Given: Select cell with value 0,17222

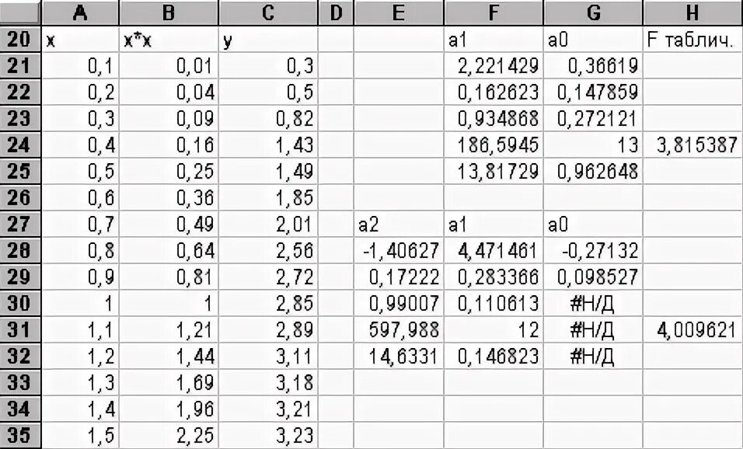Looking at the screenshot, I should pyautogui.click(x=399, y=277).
